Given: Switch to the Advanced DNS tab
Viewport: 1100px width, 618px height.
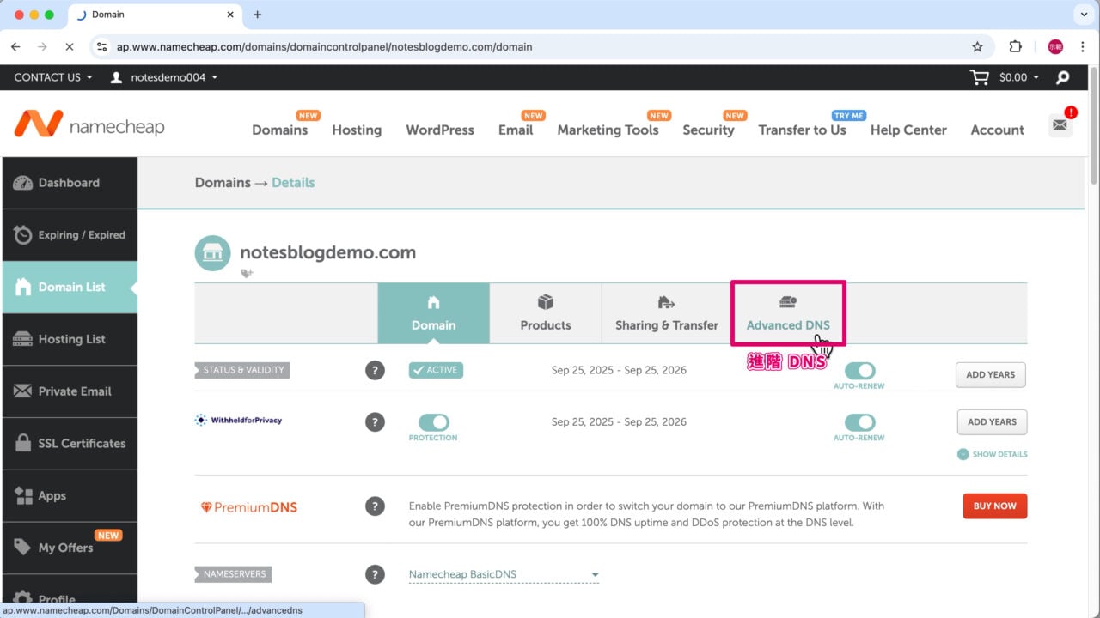Looking at the screenshot, I should 788,313.
